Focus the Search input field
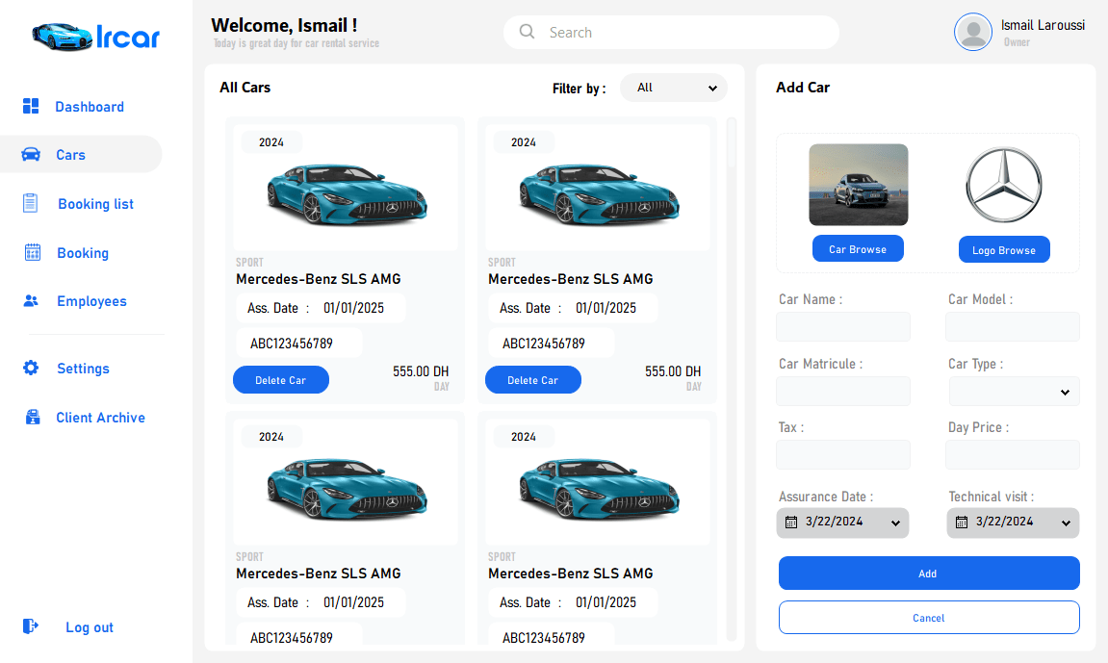This screenshot has height=663, width=1108. pos(671,32)
